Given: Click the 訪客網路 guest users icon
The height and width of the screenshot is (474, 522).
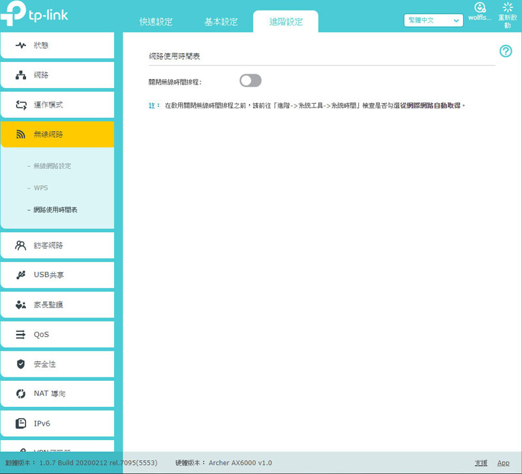Looking at the screenshot, I should click(21, 246).
